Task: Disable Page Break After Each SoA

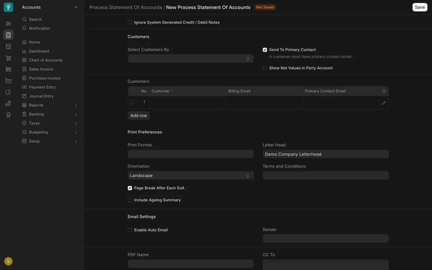Action: (x=130, y=188)
